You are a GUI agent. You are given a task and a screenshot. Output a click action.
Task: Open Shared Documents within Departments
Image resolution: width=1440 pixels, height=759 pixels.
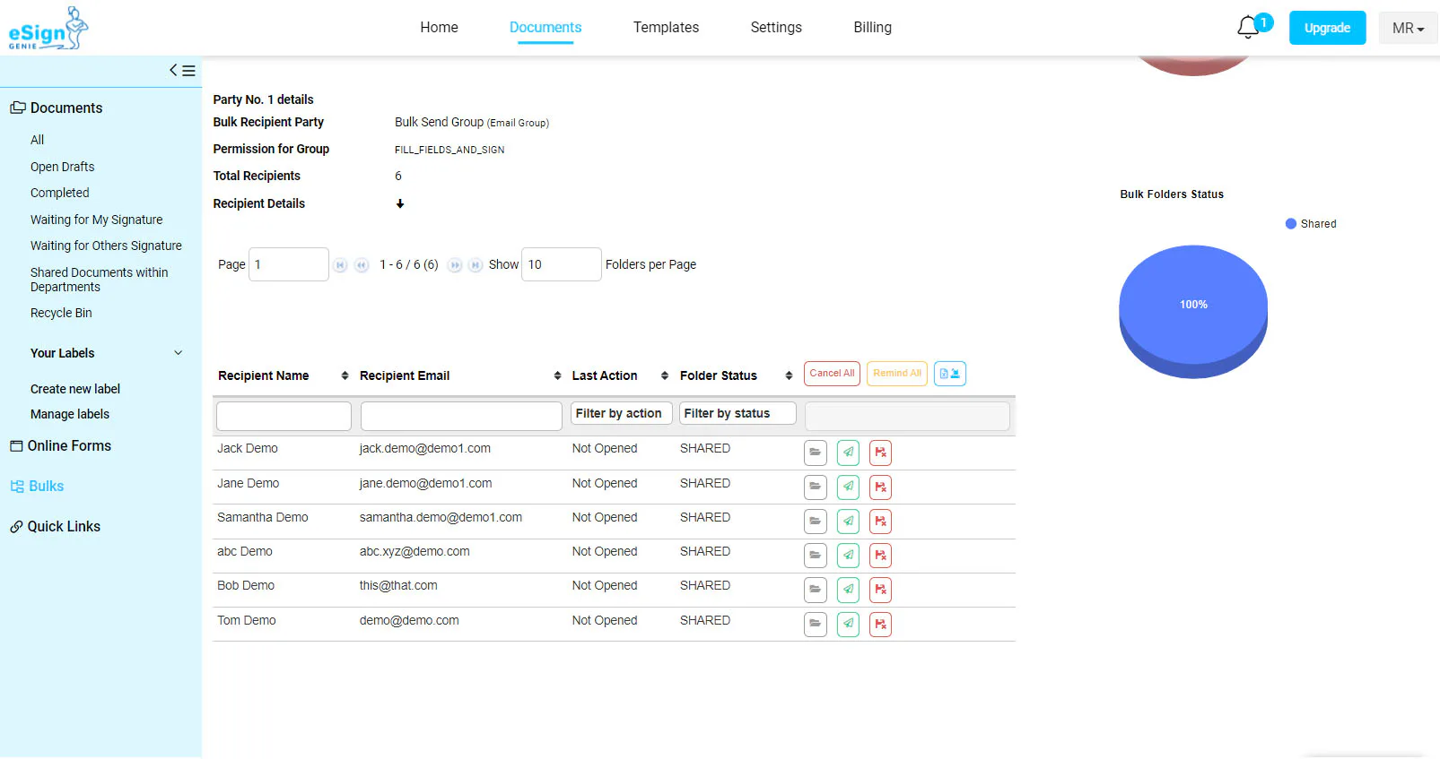coord(99,280)
